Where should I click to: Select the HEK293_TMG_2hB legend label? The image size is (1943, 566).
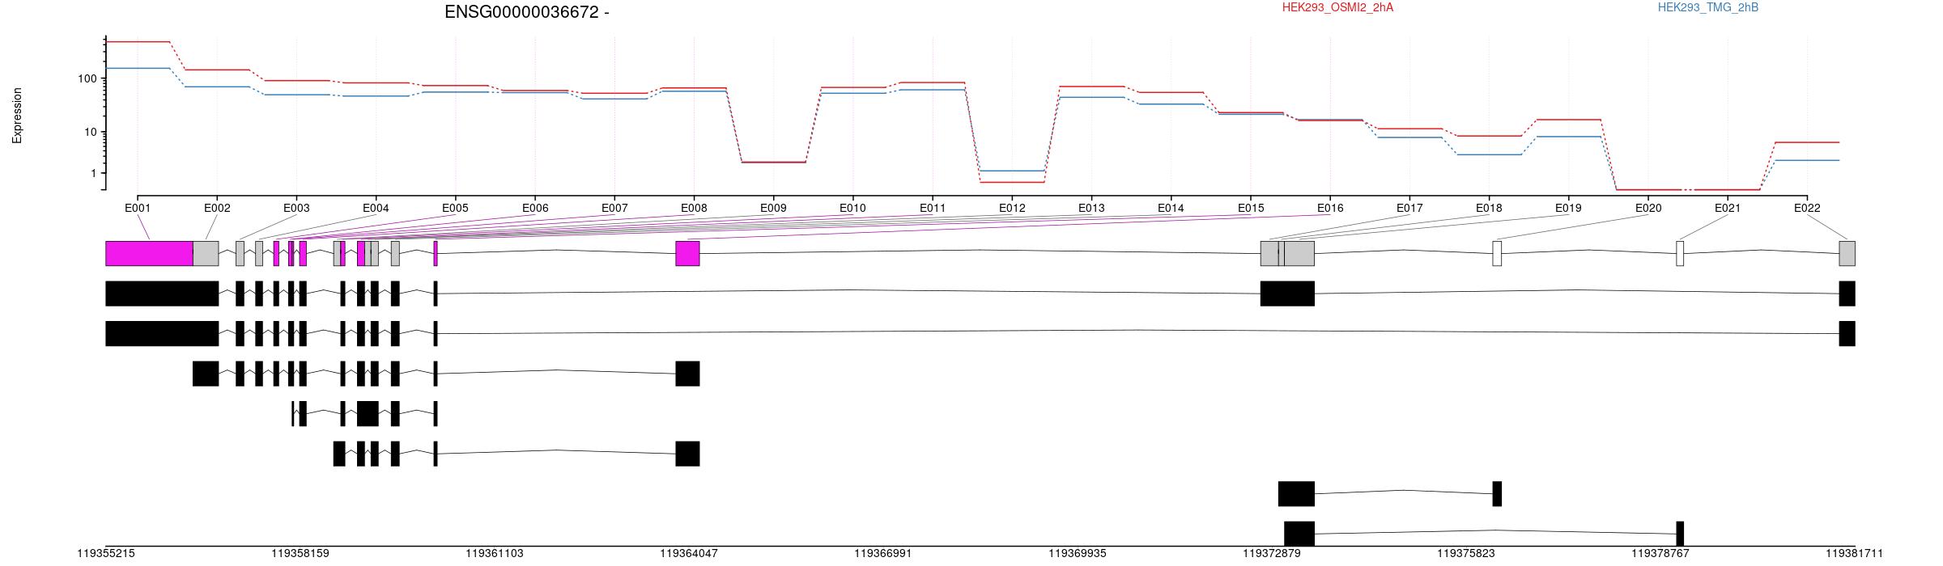[1708, 7]
